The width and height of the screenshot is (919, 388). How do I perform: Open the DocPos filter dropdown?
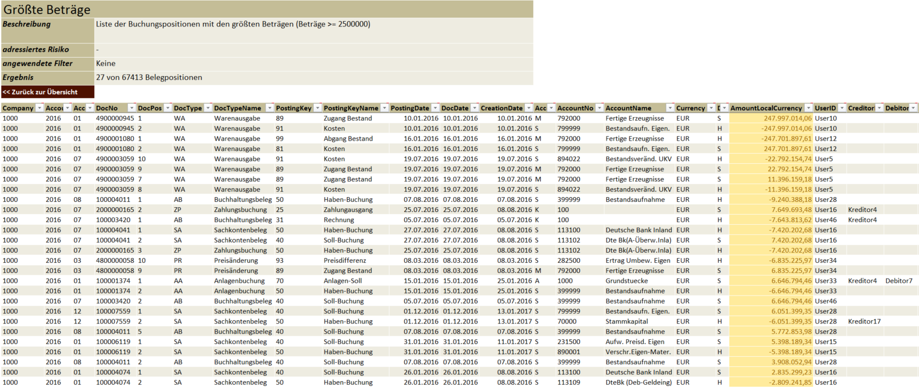168,108
